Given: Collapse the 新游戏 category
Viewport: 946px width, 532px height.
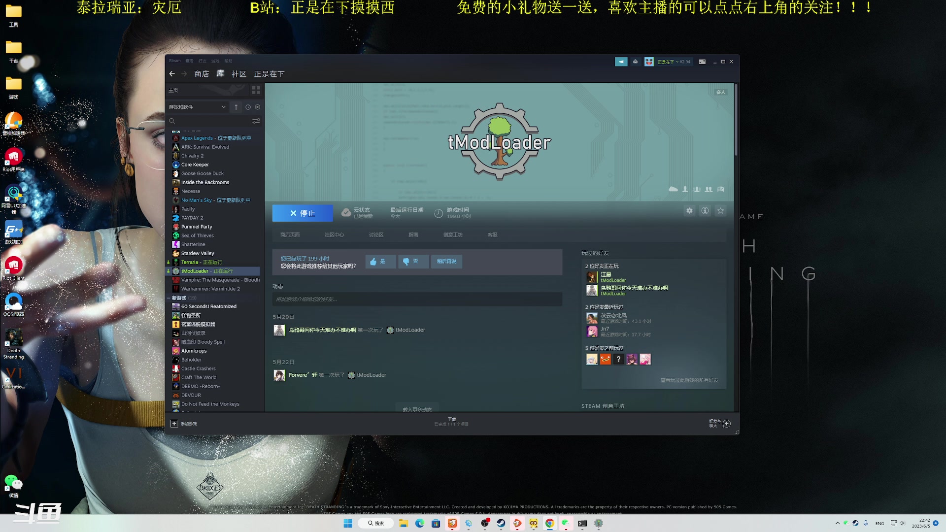Looking at the screenshot, I should 169,298.
